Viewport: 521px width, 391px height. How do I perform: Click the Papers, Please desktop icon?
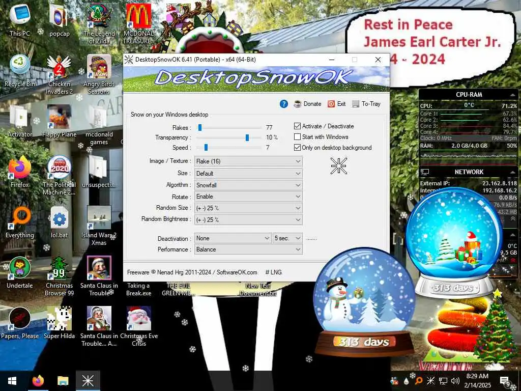(x=20, y=323)
